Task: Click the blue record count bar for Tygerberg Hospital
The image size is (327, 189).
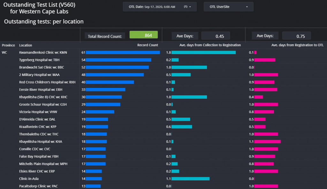Action: click(x=118, y=60)
